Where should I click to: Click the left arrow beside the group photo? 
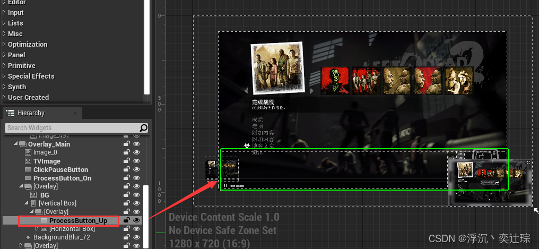click(x=246, y=91)
